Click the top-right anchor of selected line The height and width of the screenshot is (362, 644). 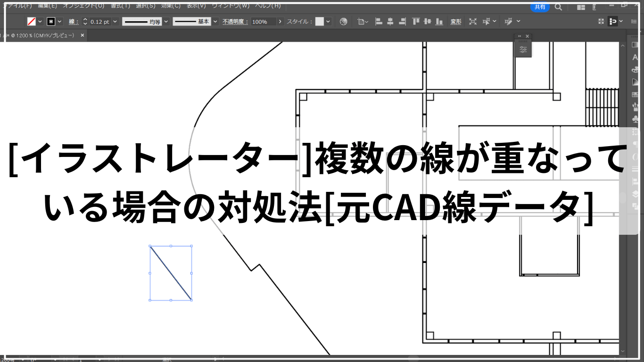pos(191,246)
